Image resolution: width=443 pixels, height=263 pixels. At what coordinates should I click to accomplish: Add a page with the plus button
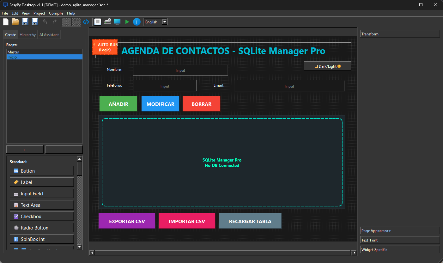25,150
